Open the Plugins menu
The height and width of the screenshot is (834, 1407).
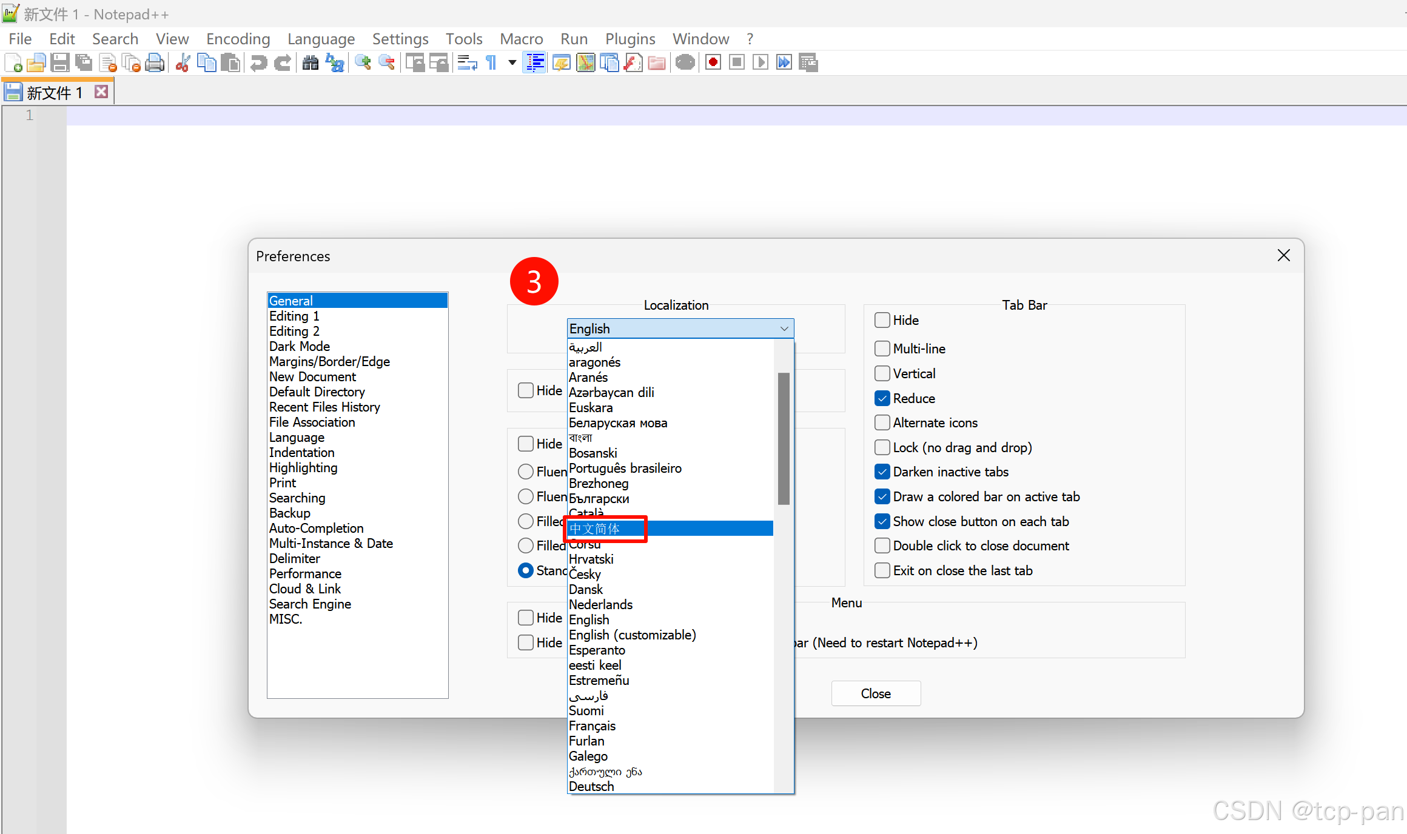tap(630, 39)
